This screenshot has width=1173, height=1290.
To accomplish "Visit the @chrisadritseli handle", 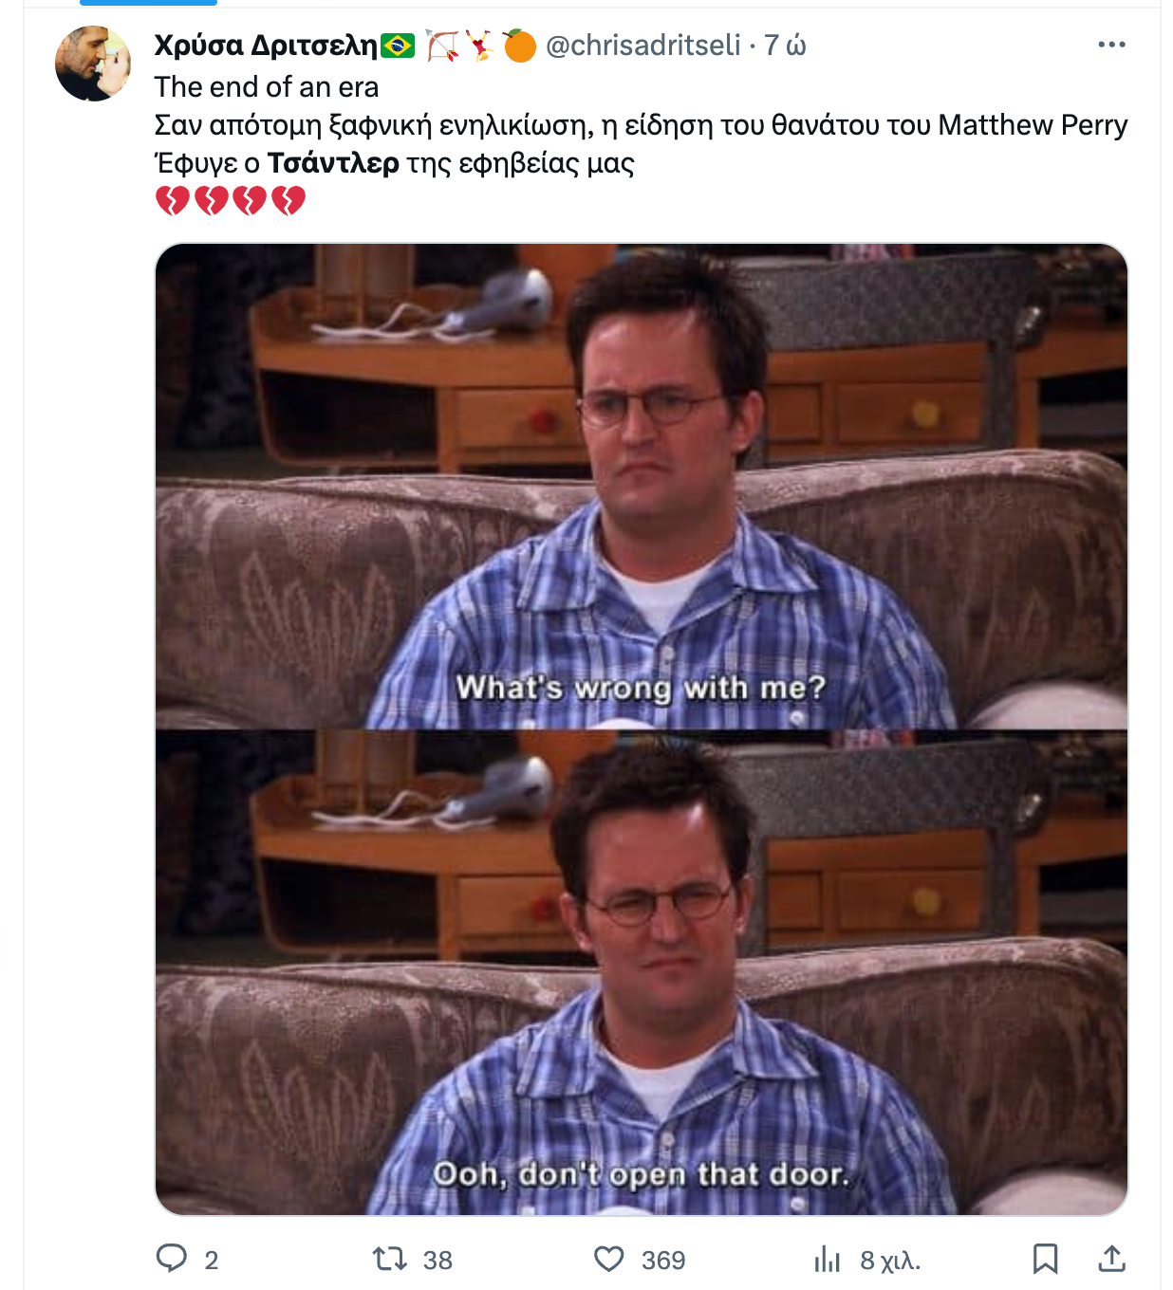I will pos(643,45).
